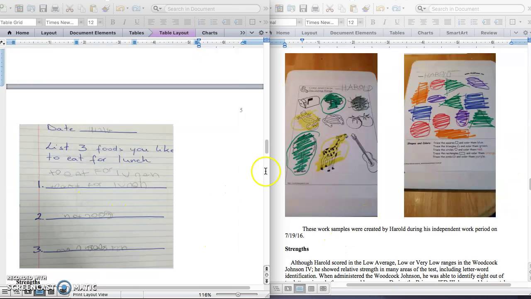Click Print icon in right Word window
This screenshot has height=299, width=531.
(315, 8)
